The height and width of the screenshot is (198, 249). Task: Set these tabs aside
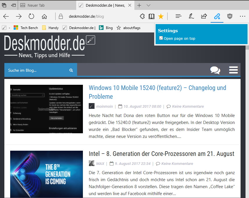click(13, 5)
